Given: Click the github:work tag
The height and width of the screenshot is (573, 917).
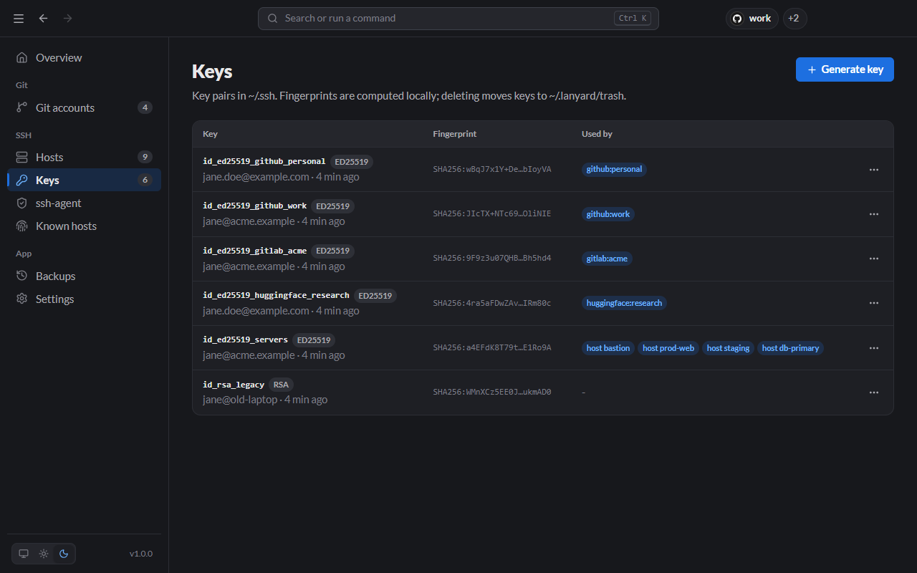Looking at the screenshot, I should [x=608, y=214].
